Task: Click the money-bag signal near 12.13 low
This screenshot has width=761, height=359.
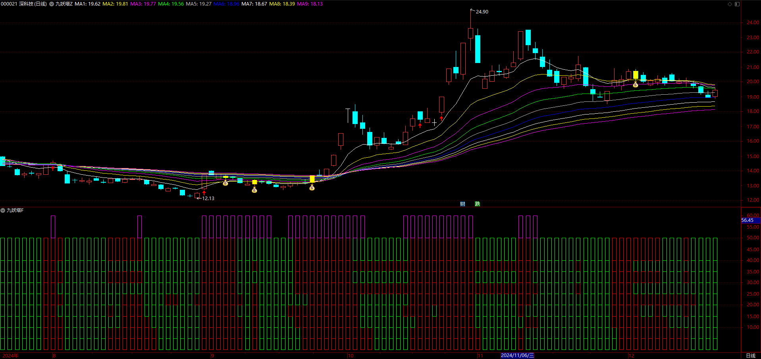Action: (225, 183)
